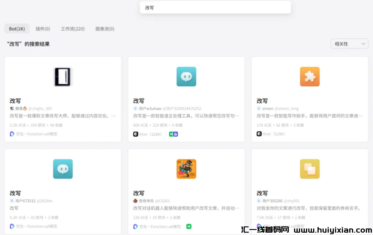This screenshot has width=373, height=235.
Task: Switch to the 插件(0) tab
Action: point(43,29)
